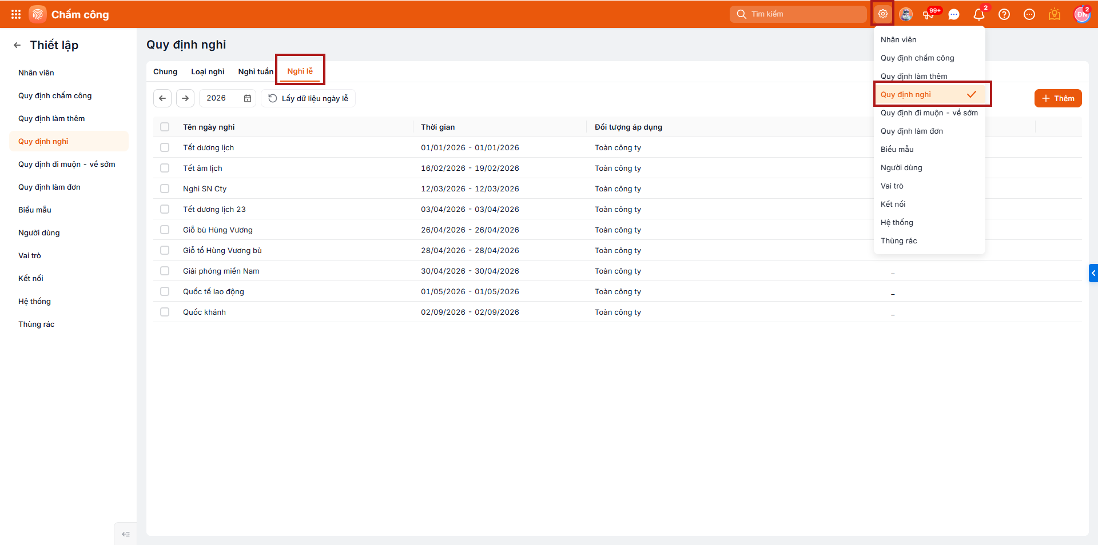Click the 2026 year input field
Image resolution: width=1098 pixels, height=545 pixels.
[227, 98]
